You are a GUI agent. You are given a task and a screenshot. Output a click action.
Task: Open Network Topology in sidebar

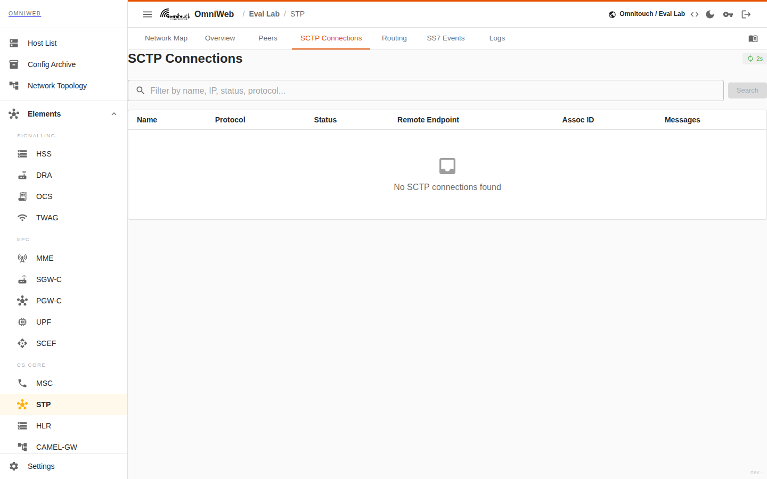point(64,86)
